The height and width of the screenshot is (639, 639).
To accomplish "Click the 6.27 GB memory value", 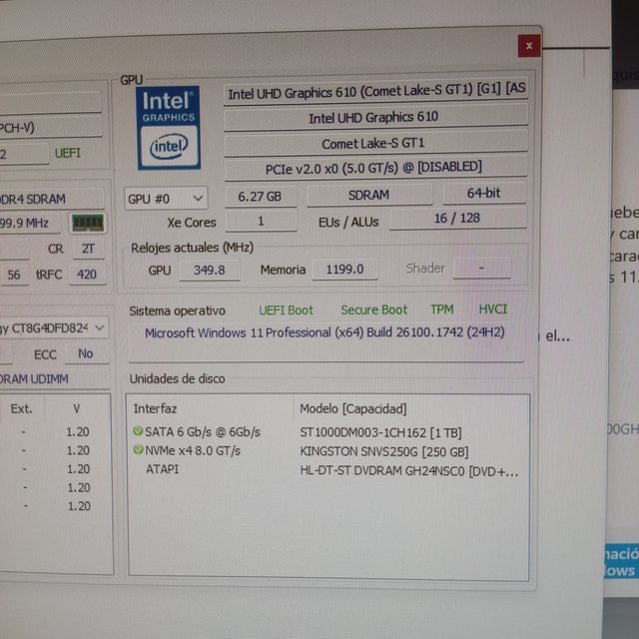I will click(261, 196).
